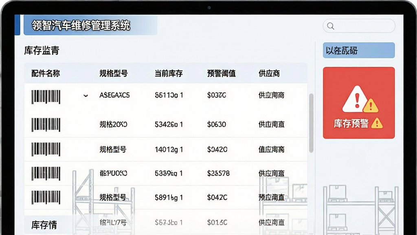The image size is (417, 235).
Task: Click supplier cell 预应南直
Action: point(272,197)
